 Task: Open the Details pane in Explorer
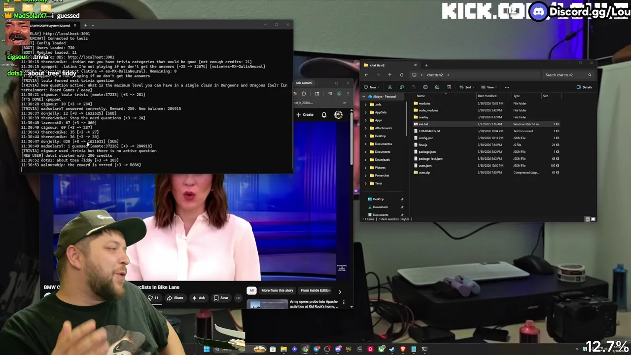pos(584,87)
